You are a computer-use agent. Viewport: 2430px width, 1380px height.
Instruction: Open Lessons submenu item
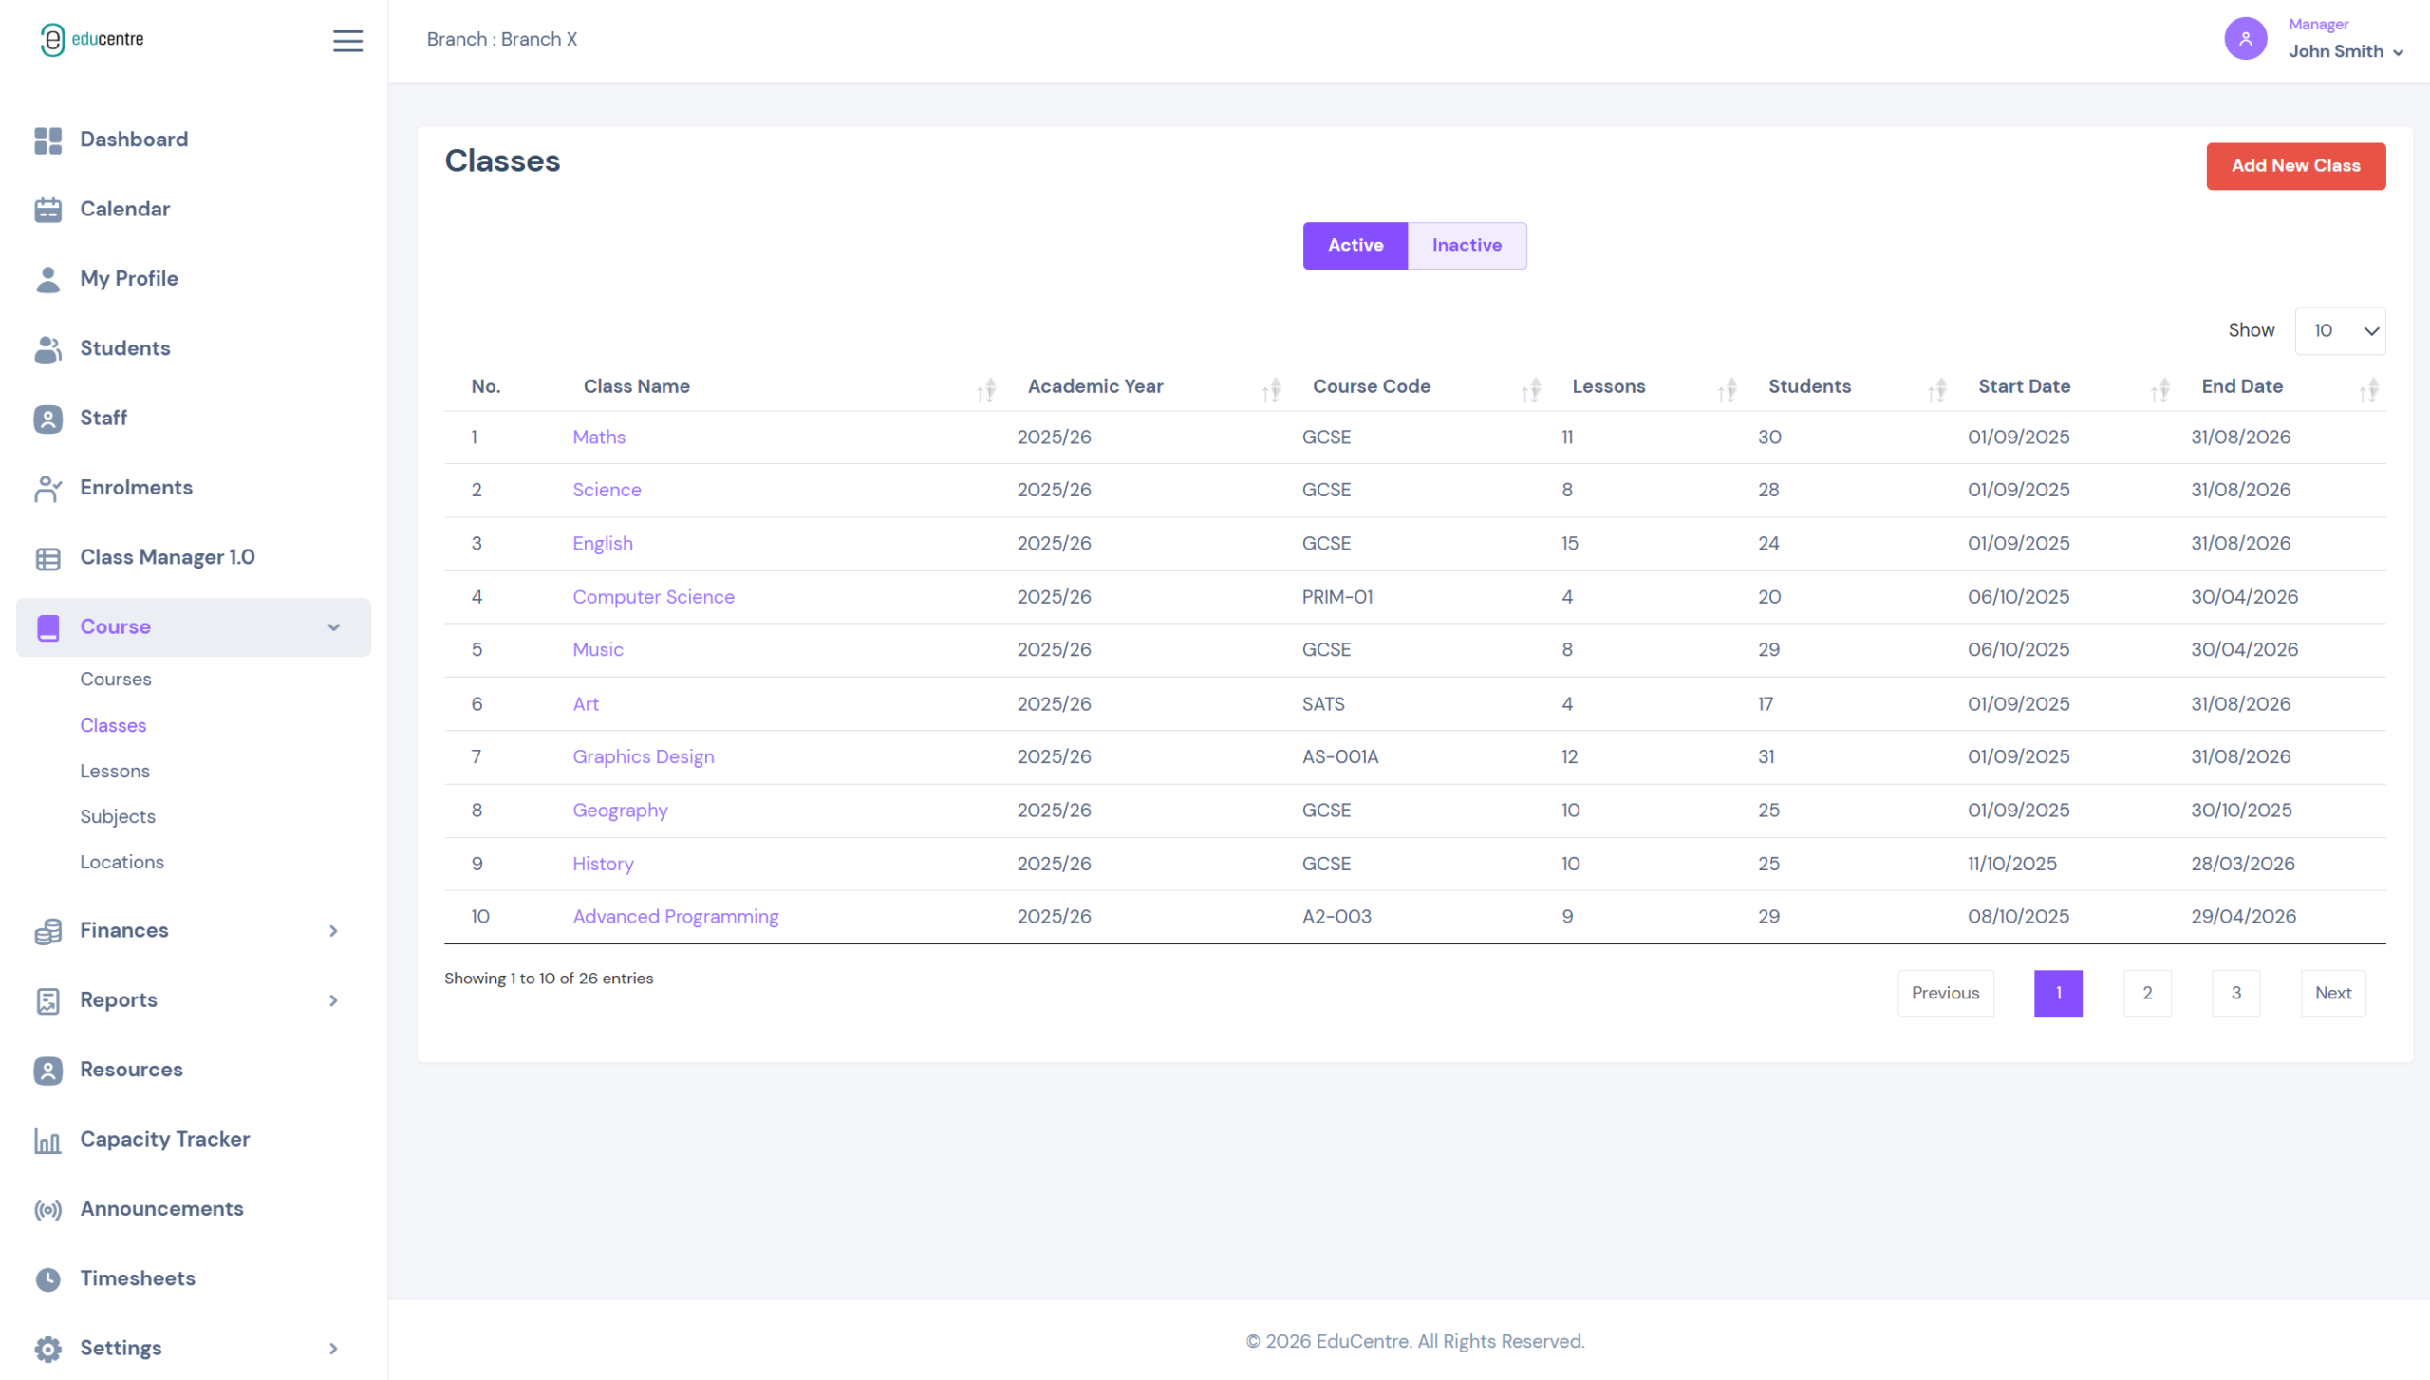115,772
